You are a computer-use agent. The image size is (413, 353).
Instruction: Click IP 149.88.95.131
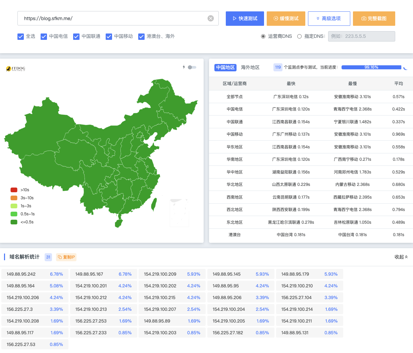pyautogui.click(x=295, y=333)
